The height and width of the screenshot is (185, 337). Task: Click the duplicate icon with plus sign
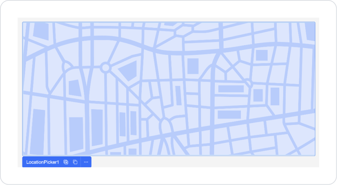[x=66, y=162]
